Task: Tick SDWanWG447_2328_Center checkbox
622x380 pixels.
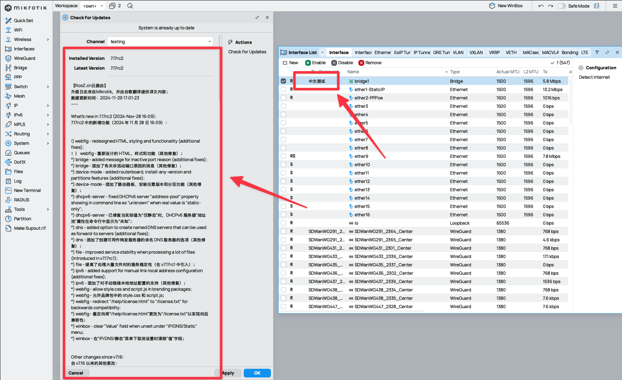Action: (x=283, y=306)
